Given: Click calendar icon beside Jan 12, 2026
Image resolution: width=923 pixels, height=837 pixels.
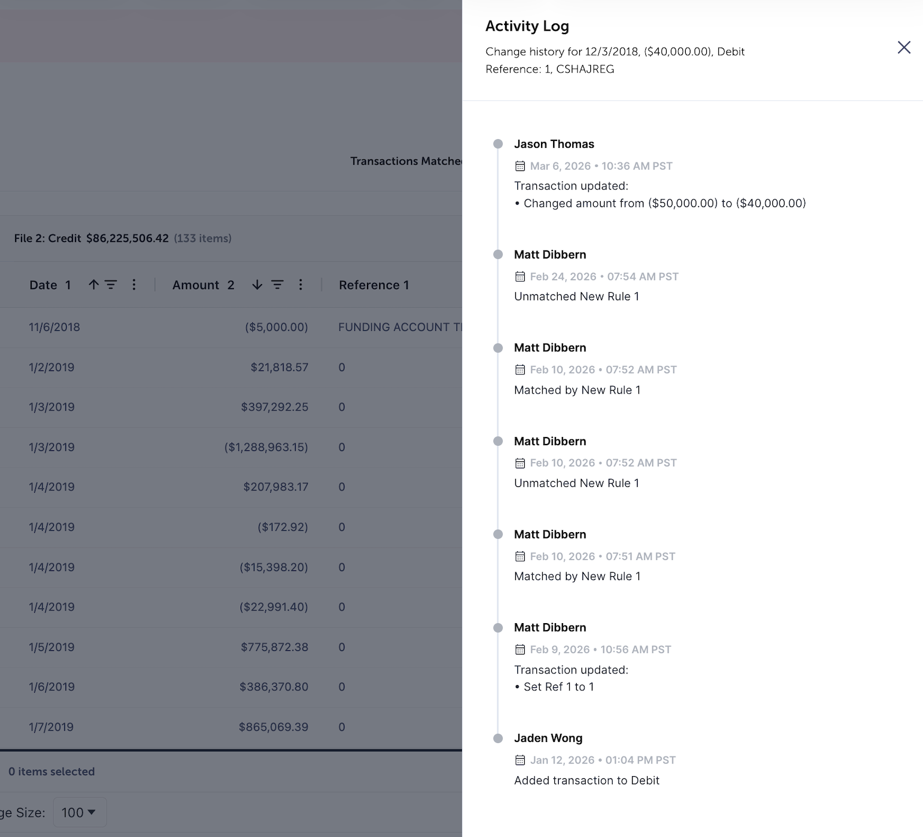Looking at the screenshot, I should [x=520, y=760].
